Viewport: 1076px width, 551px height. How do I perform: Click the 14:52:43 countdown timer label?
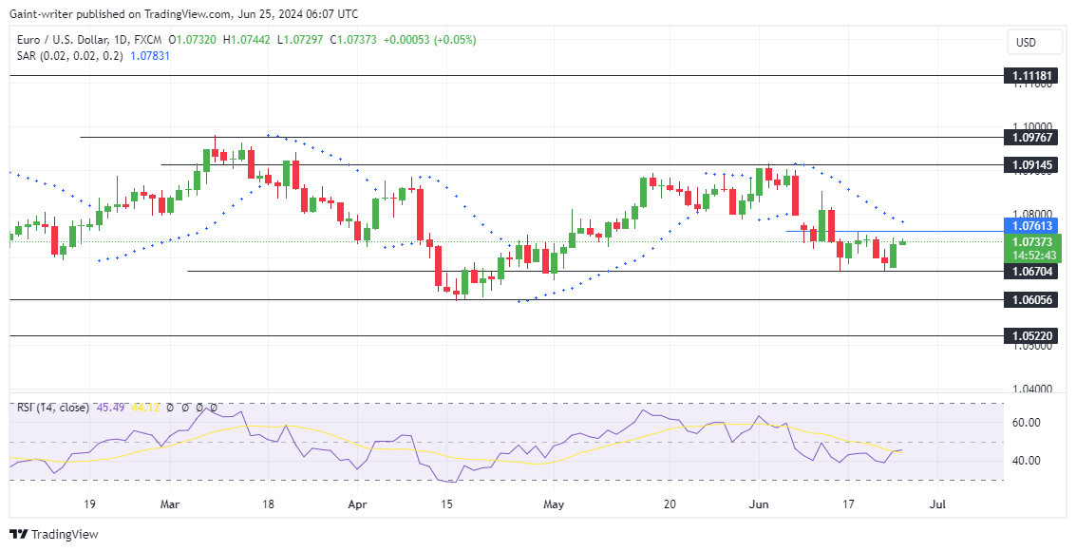(x=1032, y=256)
